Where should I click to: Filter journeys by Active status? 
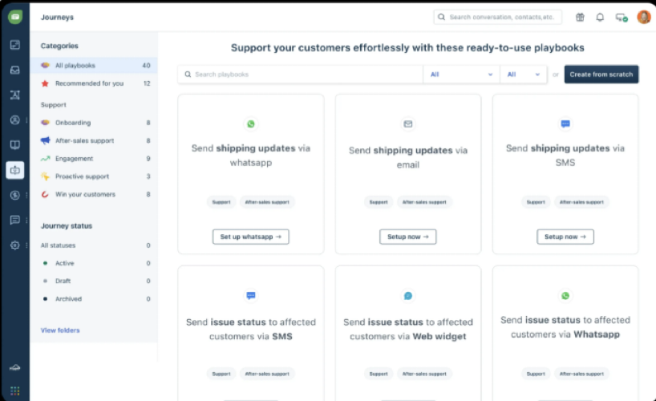95,263
